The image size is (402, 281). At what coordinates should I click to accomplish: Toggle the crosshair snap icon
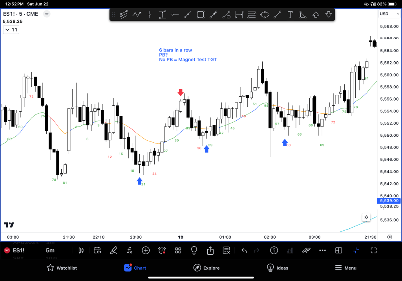pos(356,250)
